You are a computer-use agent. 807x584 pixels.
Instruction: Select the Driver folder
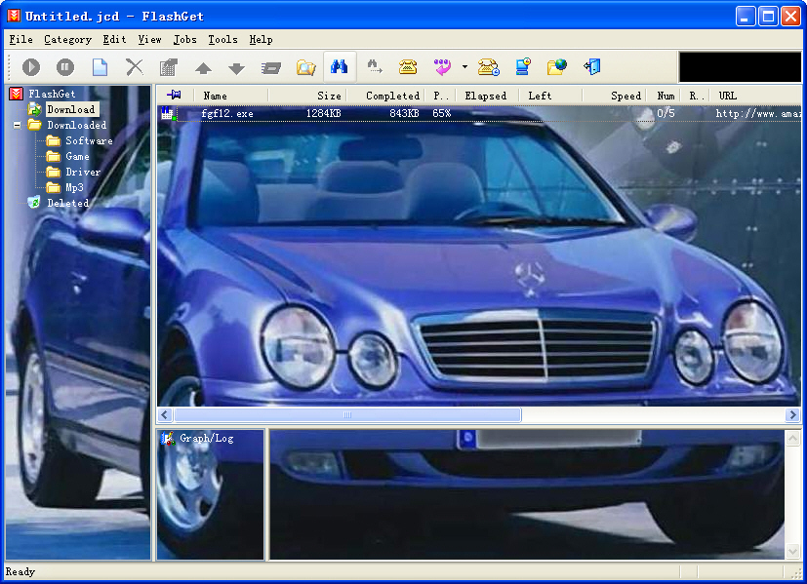tap(82, 173)
